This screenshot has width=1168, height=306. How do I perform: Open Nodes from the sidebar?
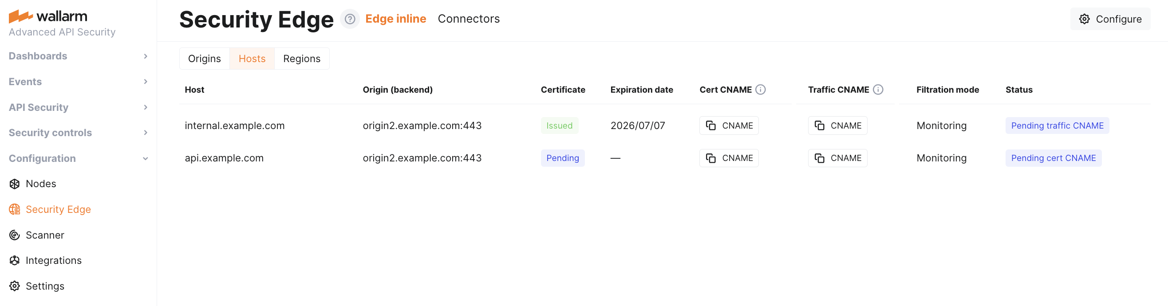click(x=41, y=184)
